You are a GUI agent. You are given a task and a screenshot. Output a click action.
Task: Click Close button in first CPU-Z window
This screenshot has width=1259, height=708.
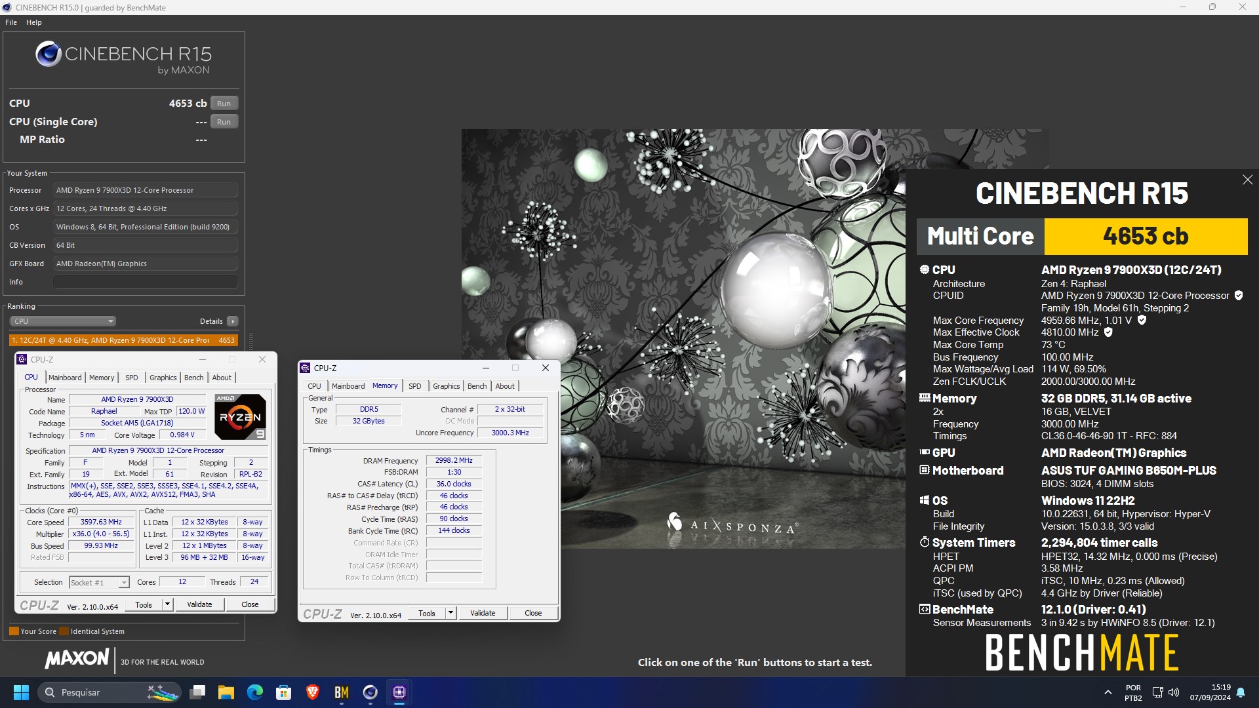coord(250,604)
